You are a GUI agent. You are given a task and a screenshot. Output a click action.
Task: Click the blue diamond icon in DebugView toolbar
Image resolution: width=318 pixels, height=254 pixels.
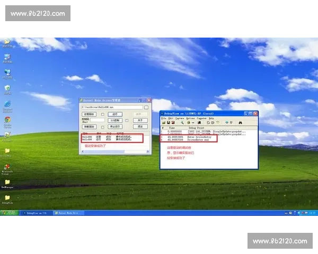(x=227, y=123)
